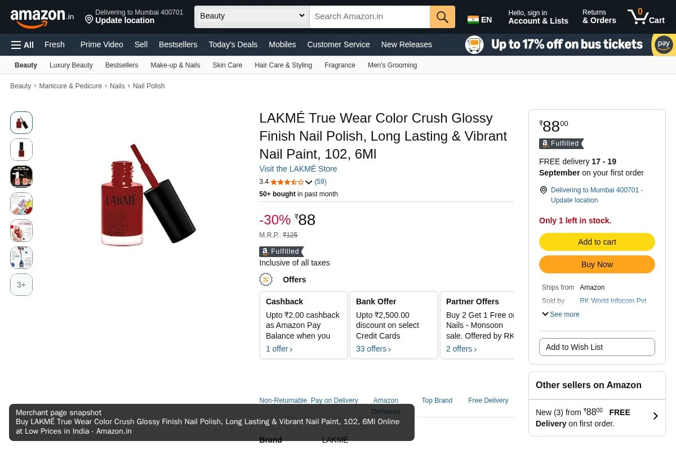Screen dimensions: 676x450
Task: Click the bus tickets banner icon
Action: [x=474, y=44]
